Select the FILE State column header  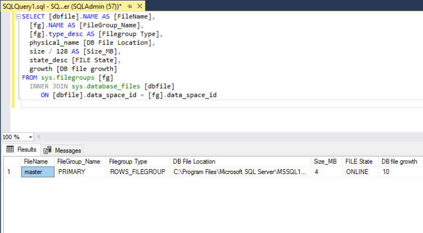click(360, 161)
